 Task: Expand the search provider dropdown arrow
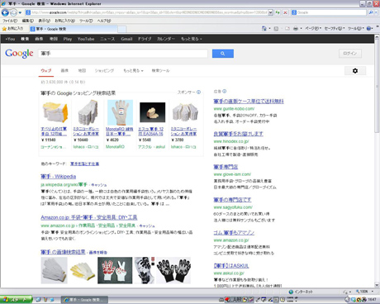click(377, 12)
